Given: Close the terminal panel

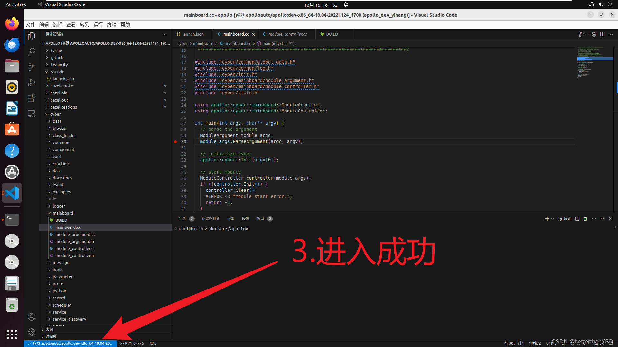Looking at the screenshot, I should 611,218.
